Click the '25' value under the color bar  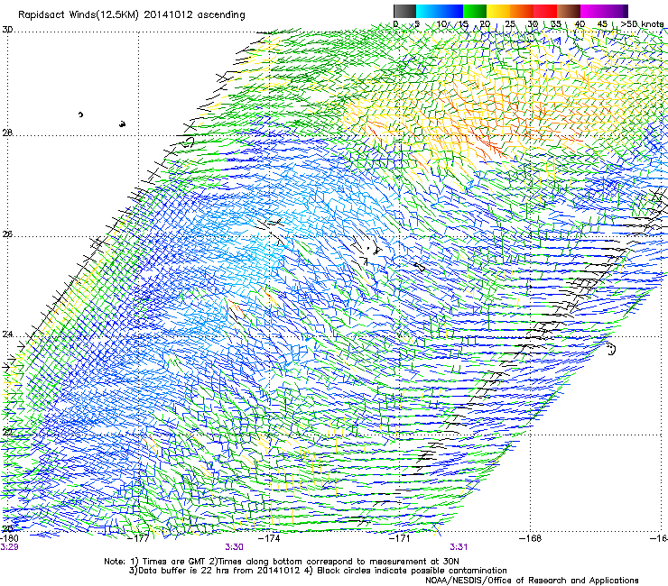tap(509, 24)
